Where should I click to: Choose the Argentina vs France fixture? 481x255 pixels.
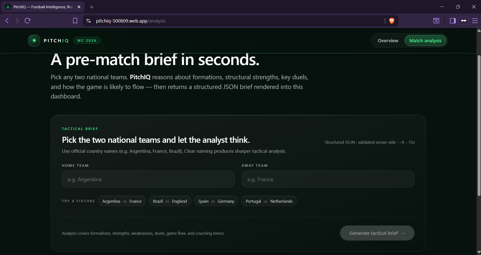[122, 201]
